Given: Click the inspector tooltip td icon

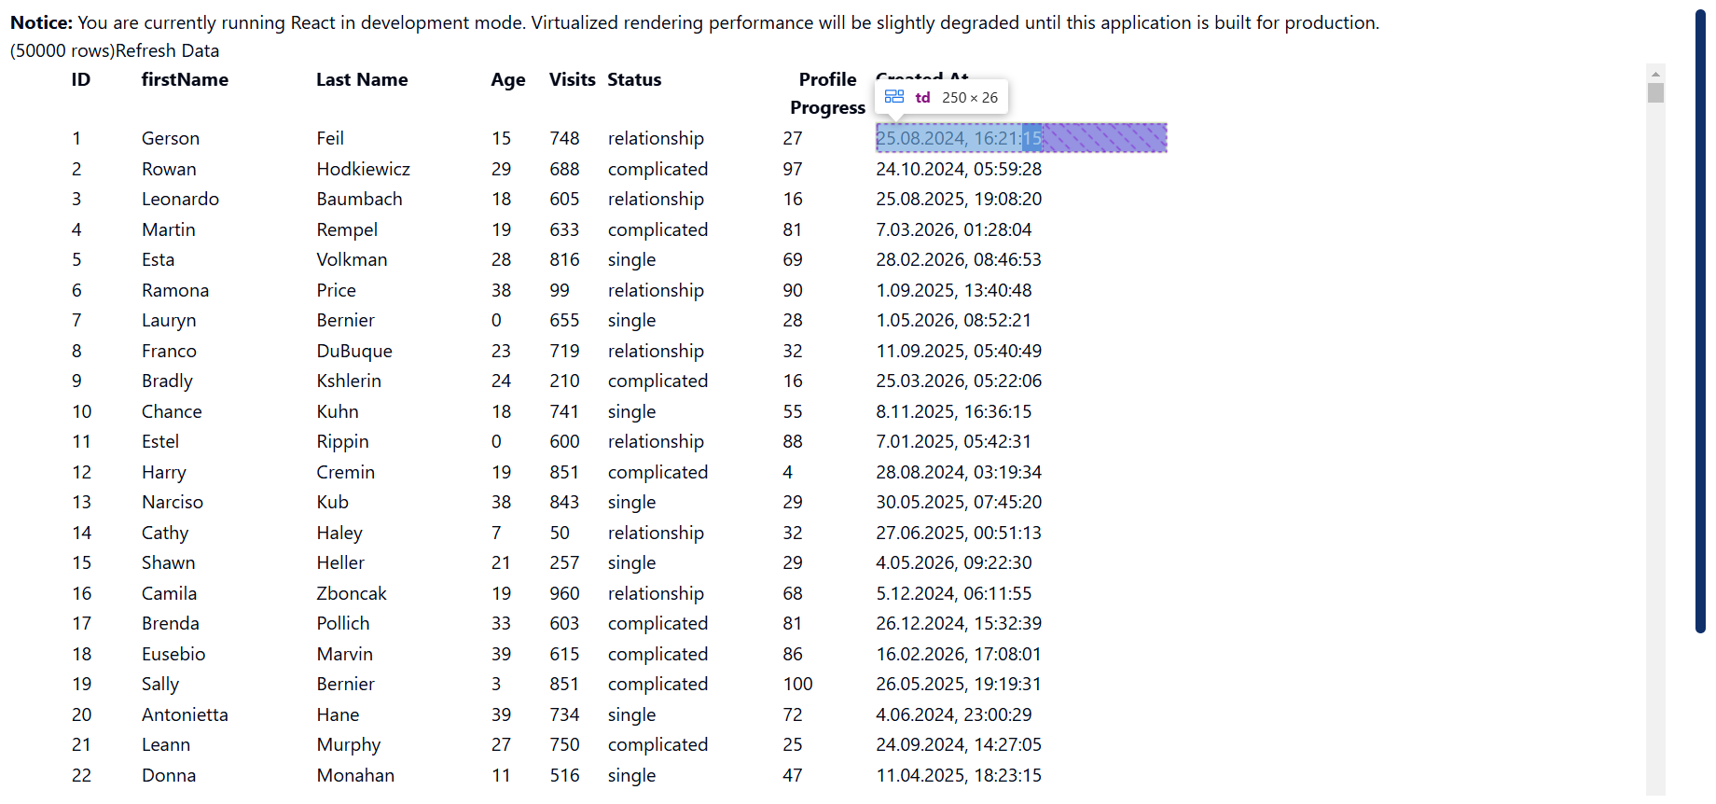Looking at the screenshot, I should 894,97.
